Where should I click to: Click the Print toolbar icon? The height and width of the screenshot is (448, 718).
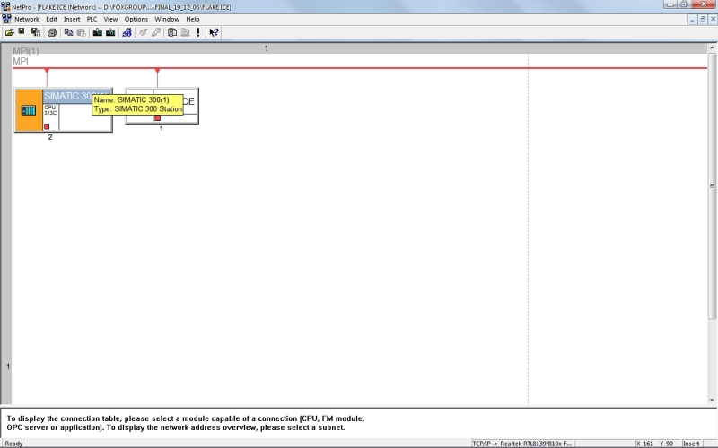52,32
